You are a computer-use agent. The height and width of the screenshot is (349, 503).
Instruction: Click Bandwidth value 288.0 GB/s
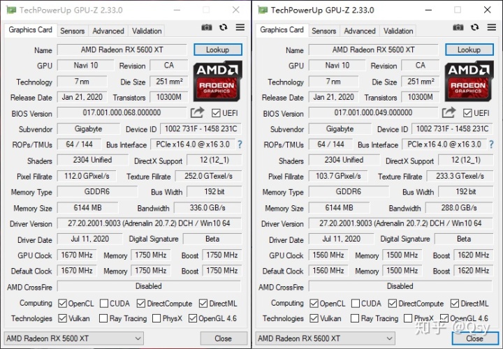[459, 208]
